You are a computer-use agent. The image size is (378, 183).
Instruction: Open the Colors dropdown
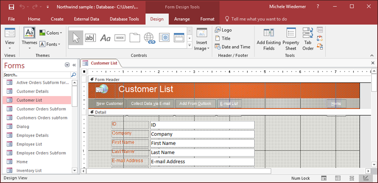click(x=51, y=33)
